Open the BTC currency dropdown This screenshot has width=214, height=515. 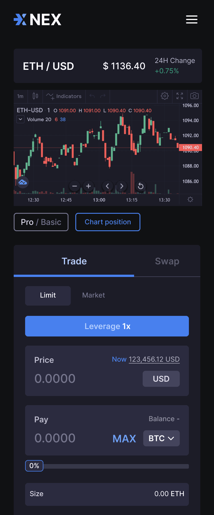point(161,438)
